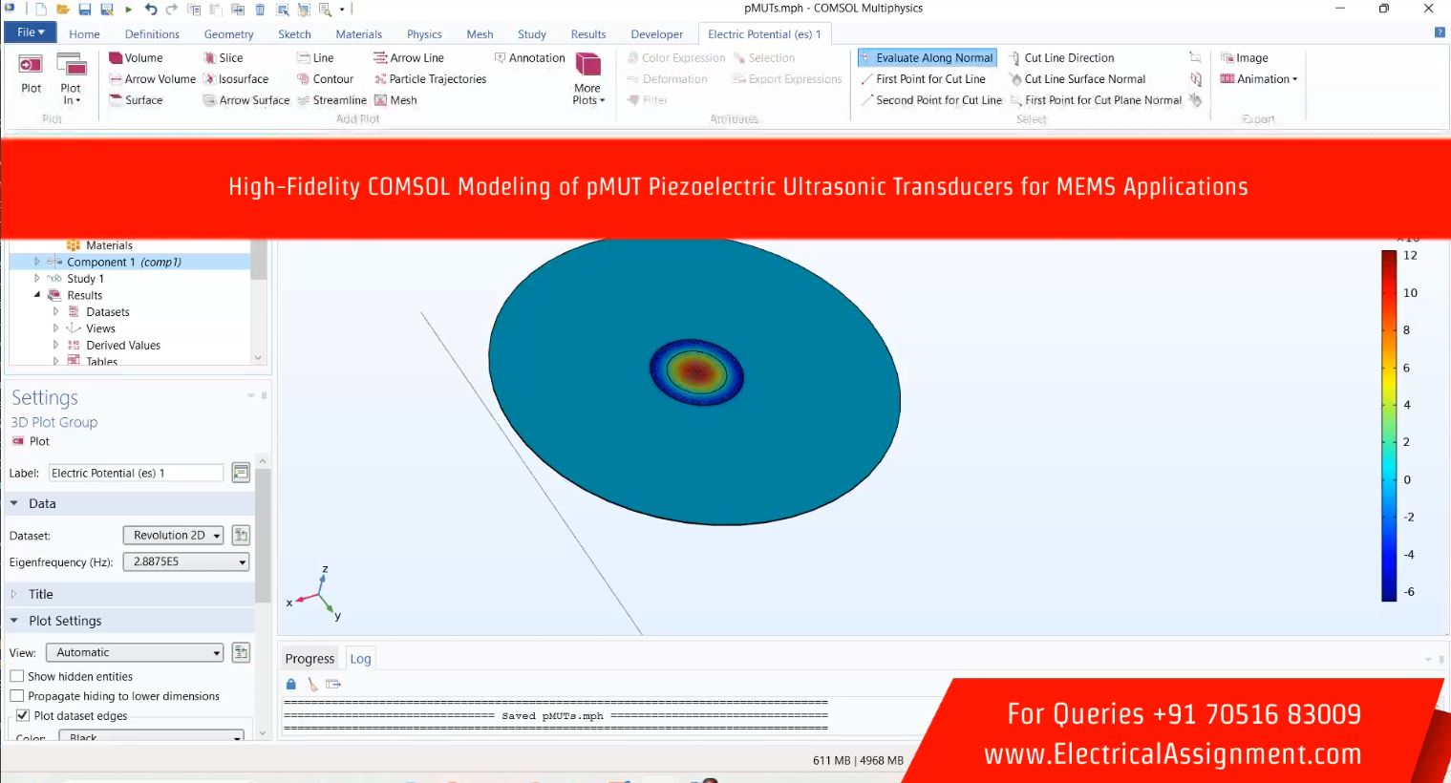The width and height of the screenshot is (1451, 783).
Task: Switch to the Mesh ribbon tab
Action: click(480, 34)
